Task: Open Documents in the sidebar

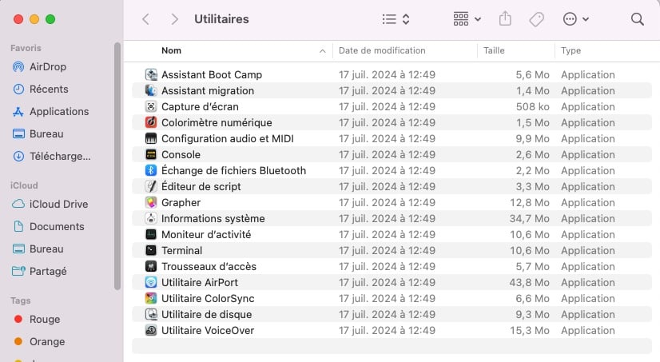Action: pos(49,226)
